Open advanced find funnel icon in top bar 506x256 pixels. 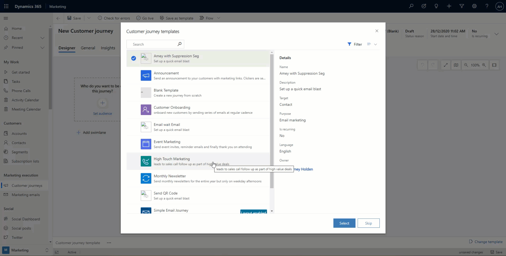coord(462,6)
